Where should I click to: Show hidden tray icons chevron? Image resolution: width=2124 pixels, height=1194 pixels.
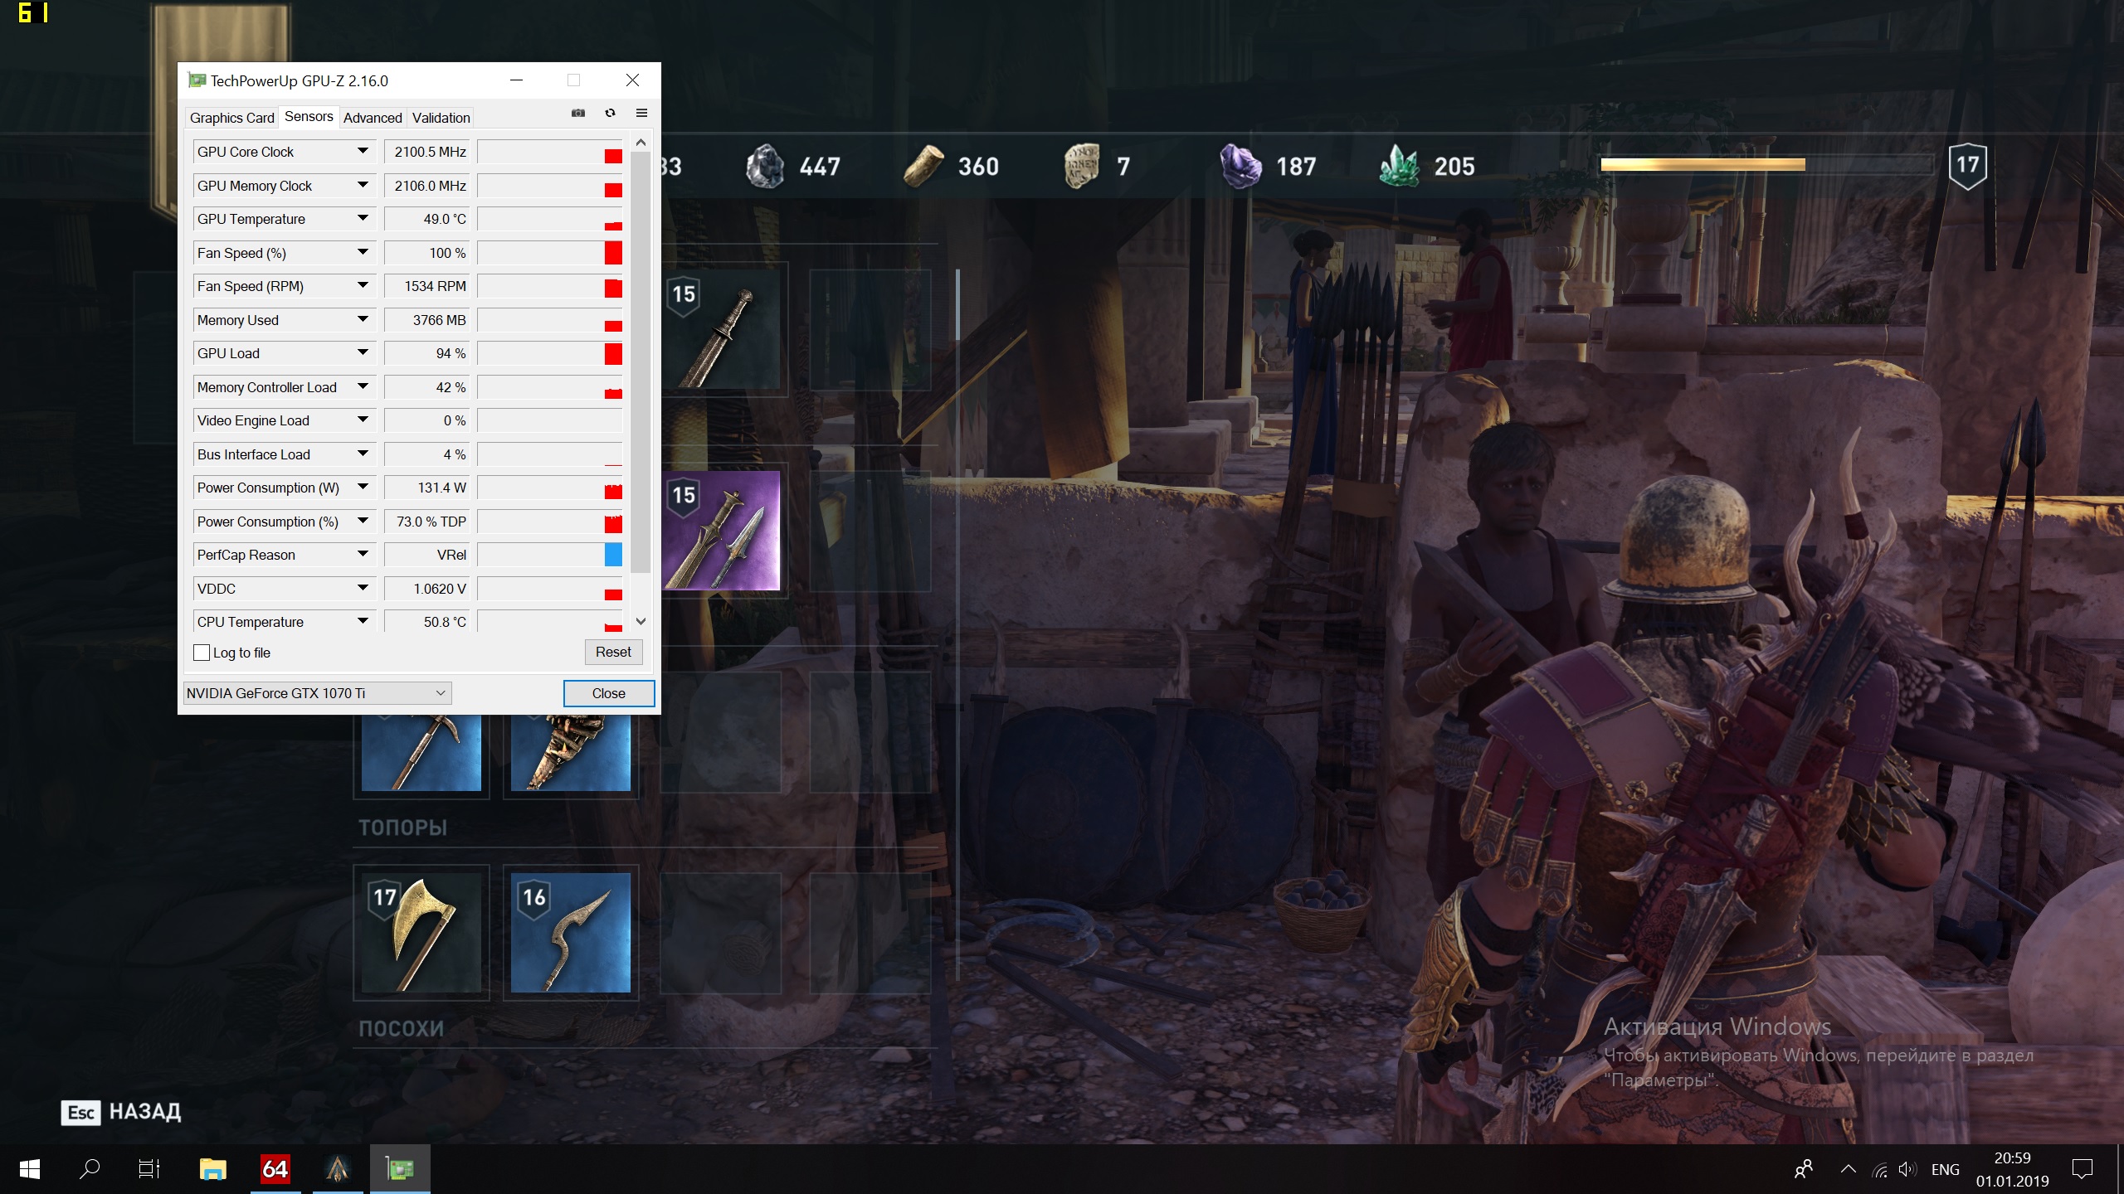tap(1848, 1169)
